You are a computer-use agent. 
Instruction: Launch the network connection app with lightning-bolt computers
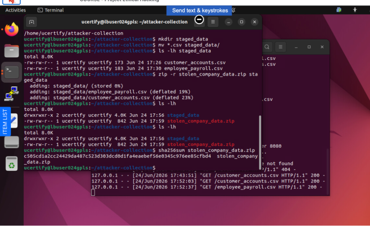point(11,94)
